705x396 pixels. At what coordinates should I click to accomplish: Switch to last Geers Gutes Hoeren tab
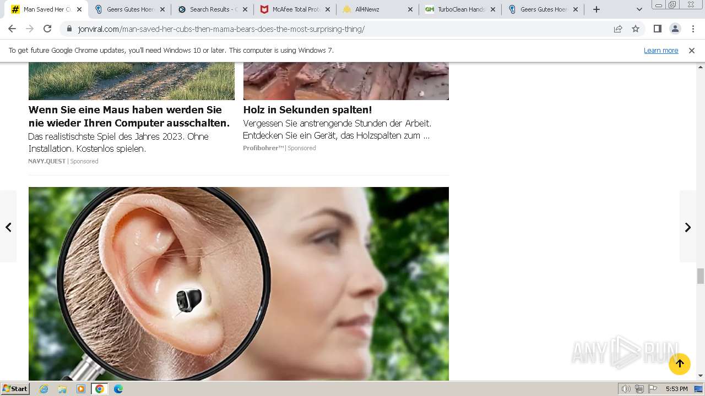(x=542, y=9)
